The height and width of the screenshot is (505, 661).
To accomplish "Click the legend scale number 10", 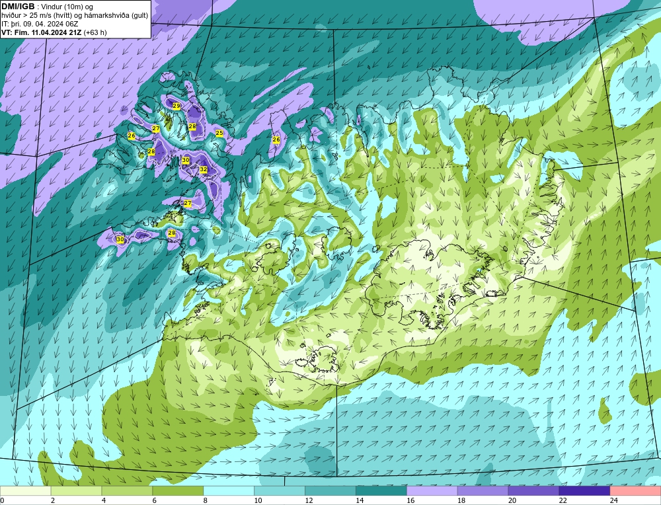I will click(258, 500).
